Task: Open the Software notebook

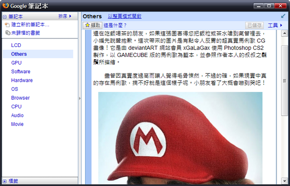Action: click(x=21, y=71)
